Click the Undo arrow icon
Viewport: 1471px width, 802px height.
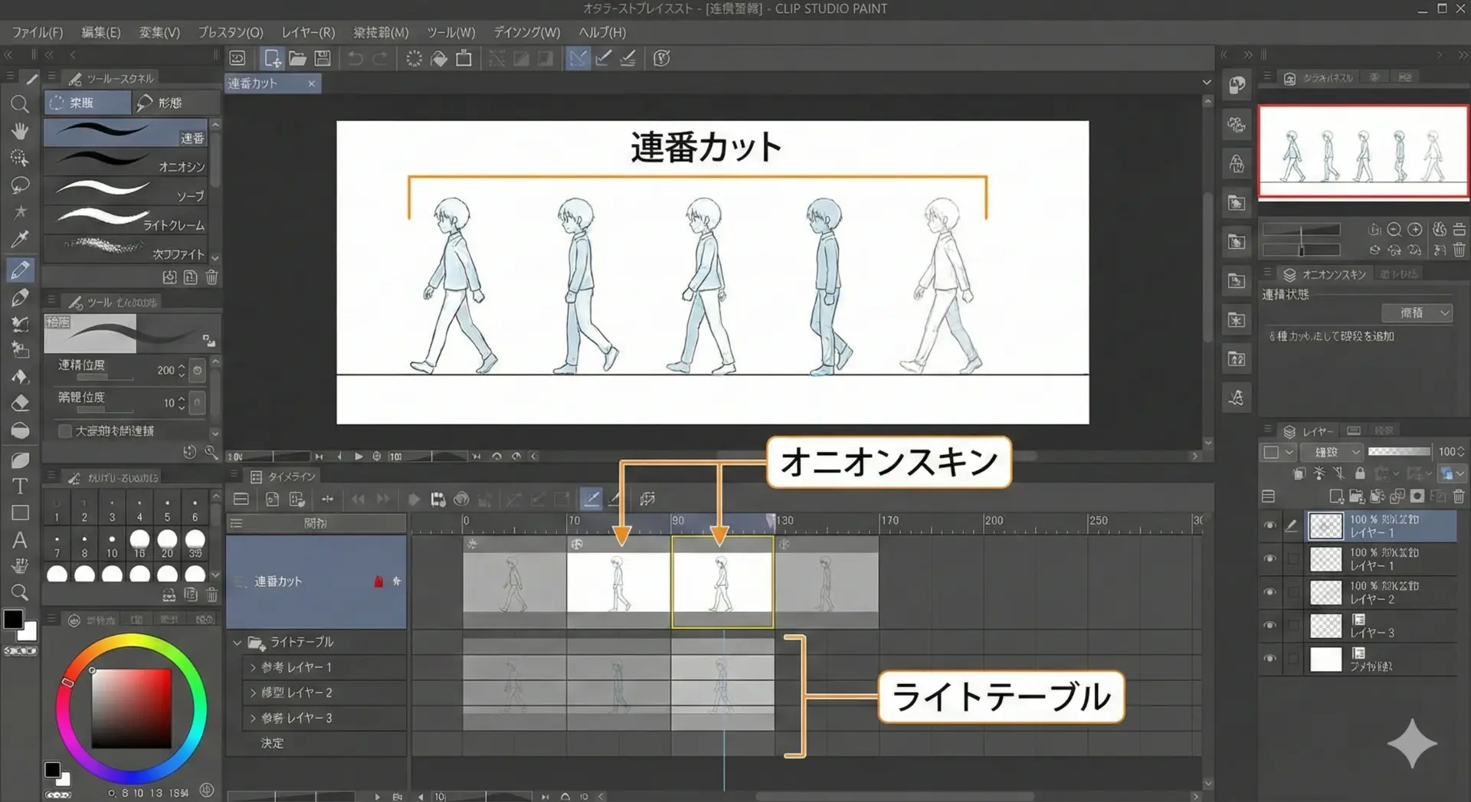[355, 58]
